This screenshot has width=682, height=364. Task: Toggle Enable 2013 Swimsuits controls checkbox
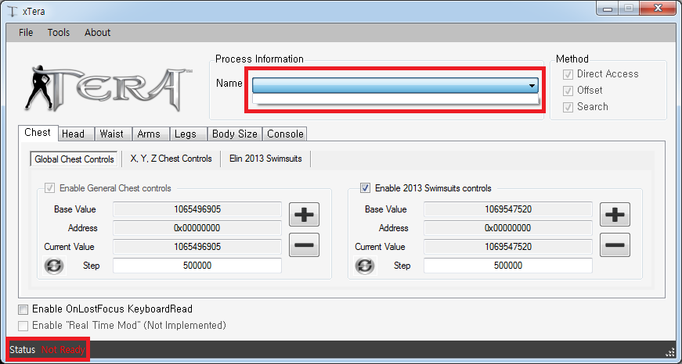pos(365,187)
